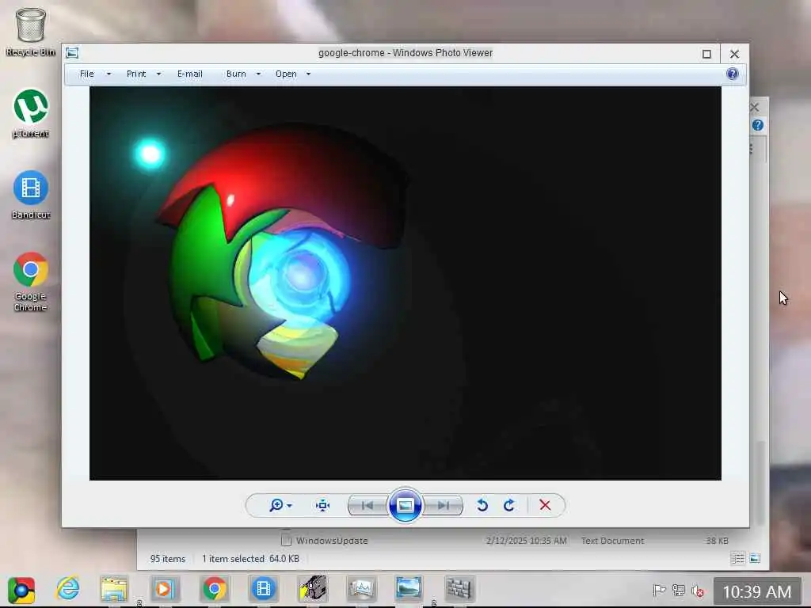Image resolution: width=811 pixels, height=608 pixels.
Task: Click the E-mail menu item
Action: click(190, 74)
